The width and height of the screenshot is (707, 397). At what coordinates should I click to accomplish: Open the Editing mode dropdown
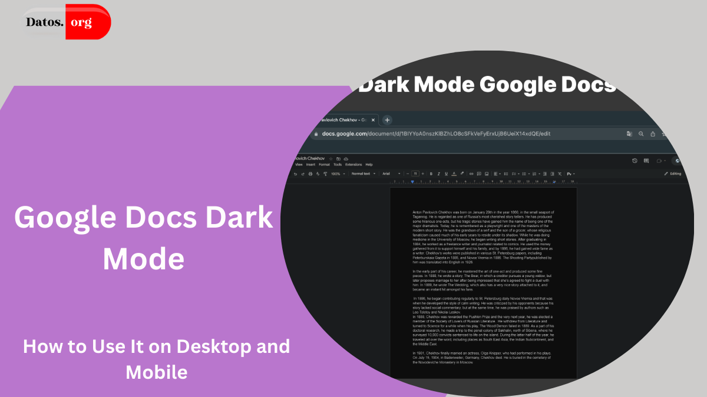click(x=672, y=174)
